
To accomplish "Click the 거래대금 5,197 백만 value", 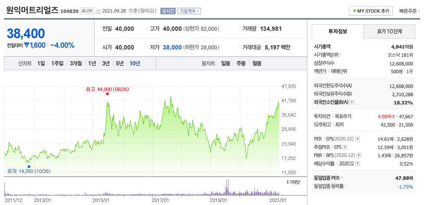I will pos(277,47).
